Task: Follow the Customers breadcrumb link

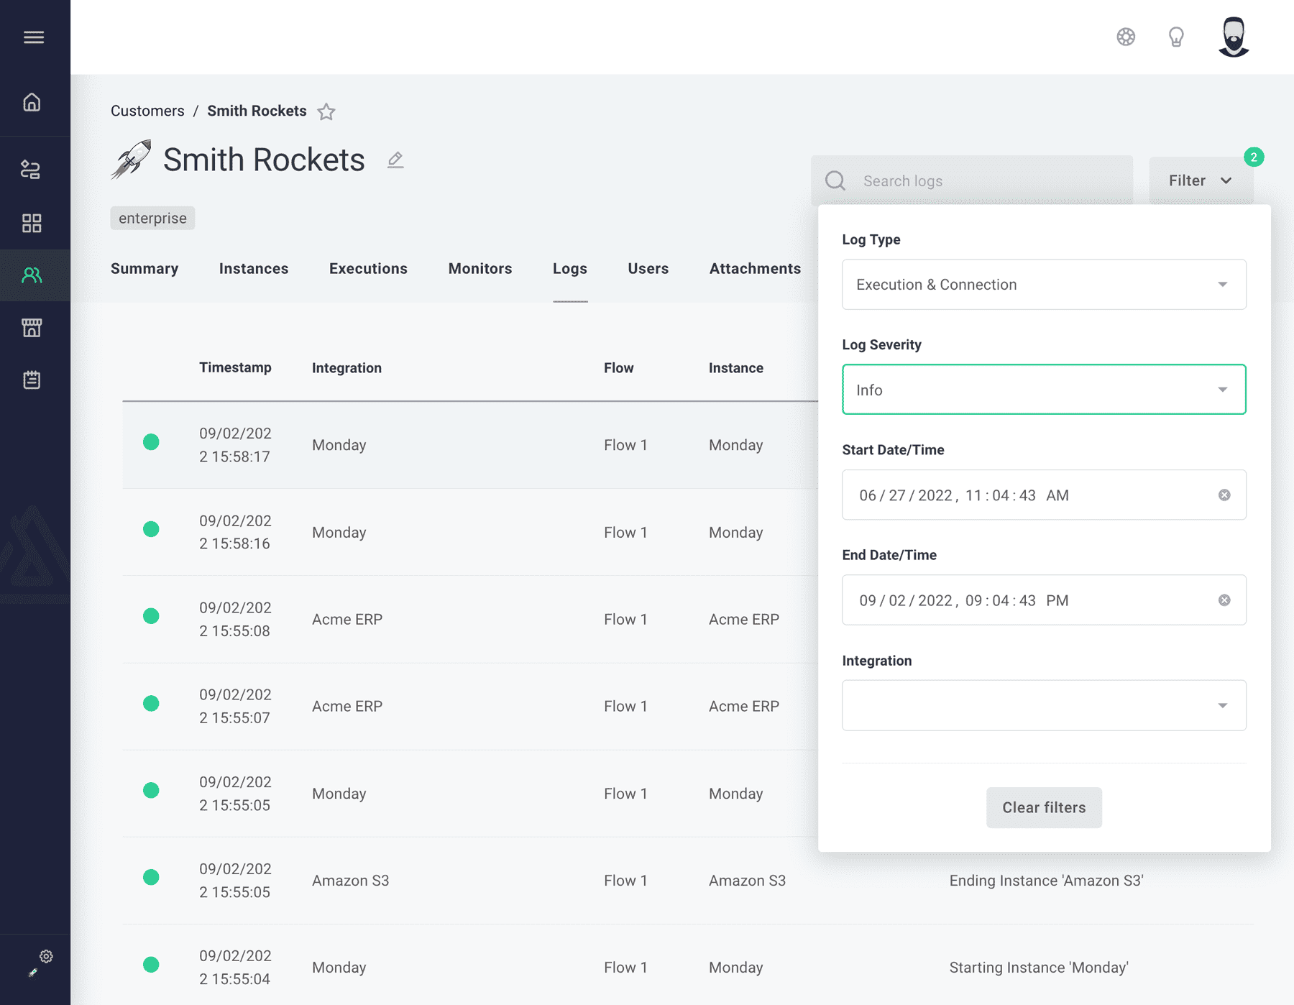Action: [x=147, y=111]
